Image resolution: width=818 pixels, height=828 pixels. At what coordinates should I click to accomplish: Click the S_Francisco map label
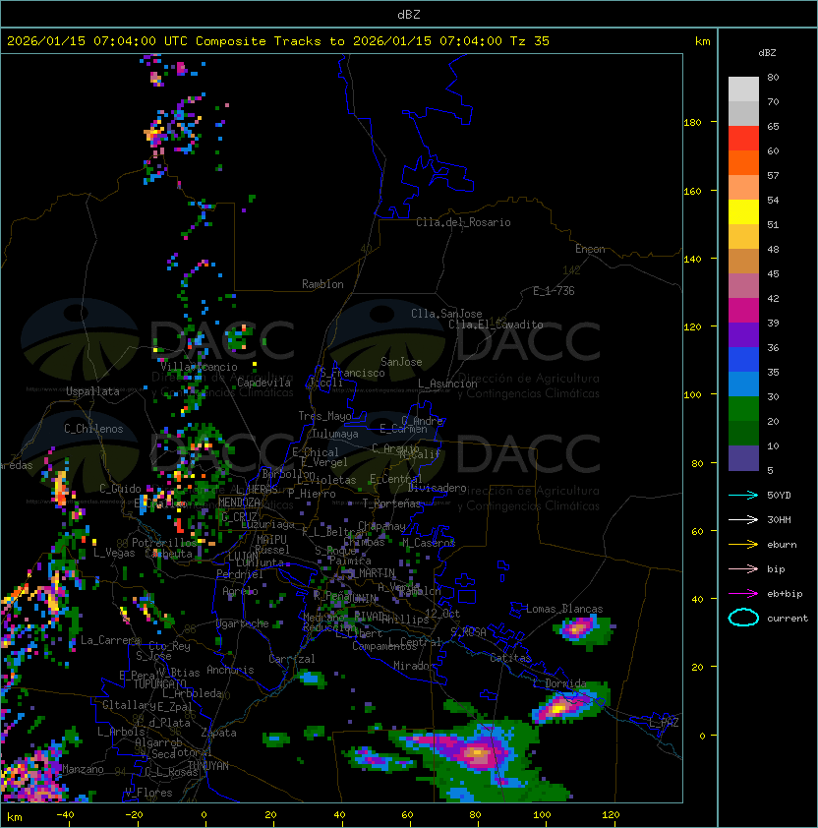pyautogui.click(x=352, y=373)
